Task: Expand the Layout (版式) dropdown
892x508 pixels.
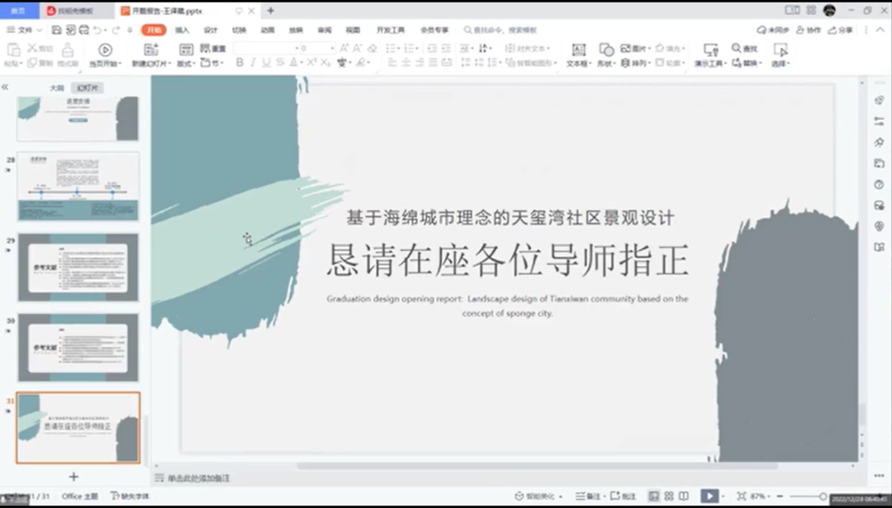Action: pos(186,63)
